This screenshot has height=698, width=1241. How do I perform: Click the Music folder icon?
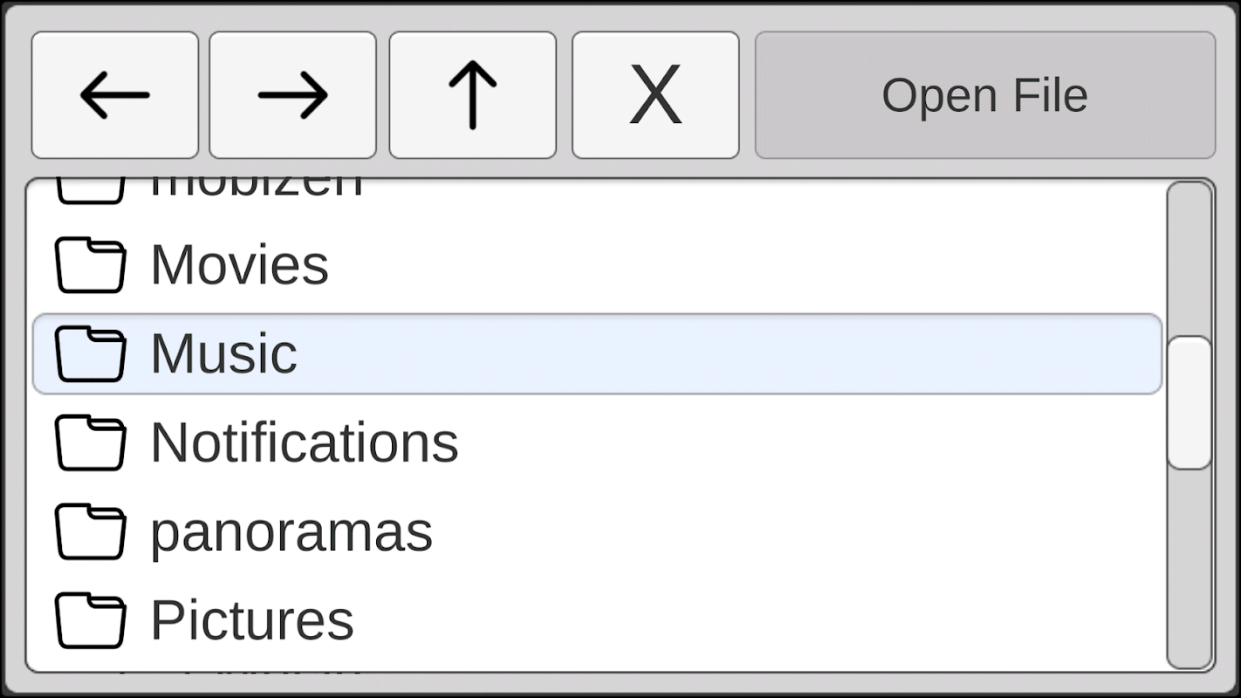(90, 354)
